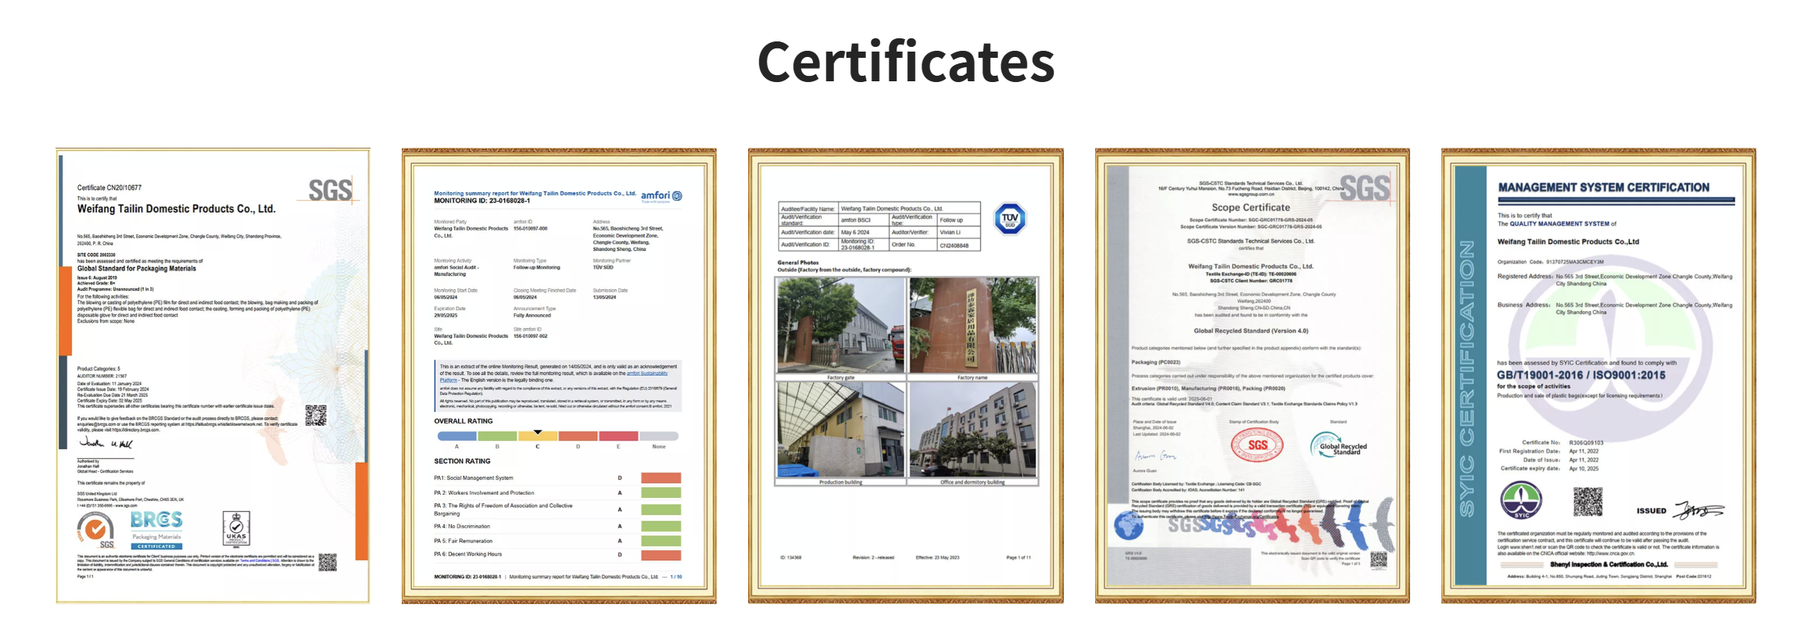Open the SGS Global Recycled Standard scope certificate
Viewport: 1804px width, 626px height.
pyautogui.click(x=1252, y=376)
